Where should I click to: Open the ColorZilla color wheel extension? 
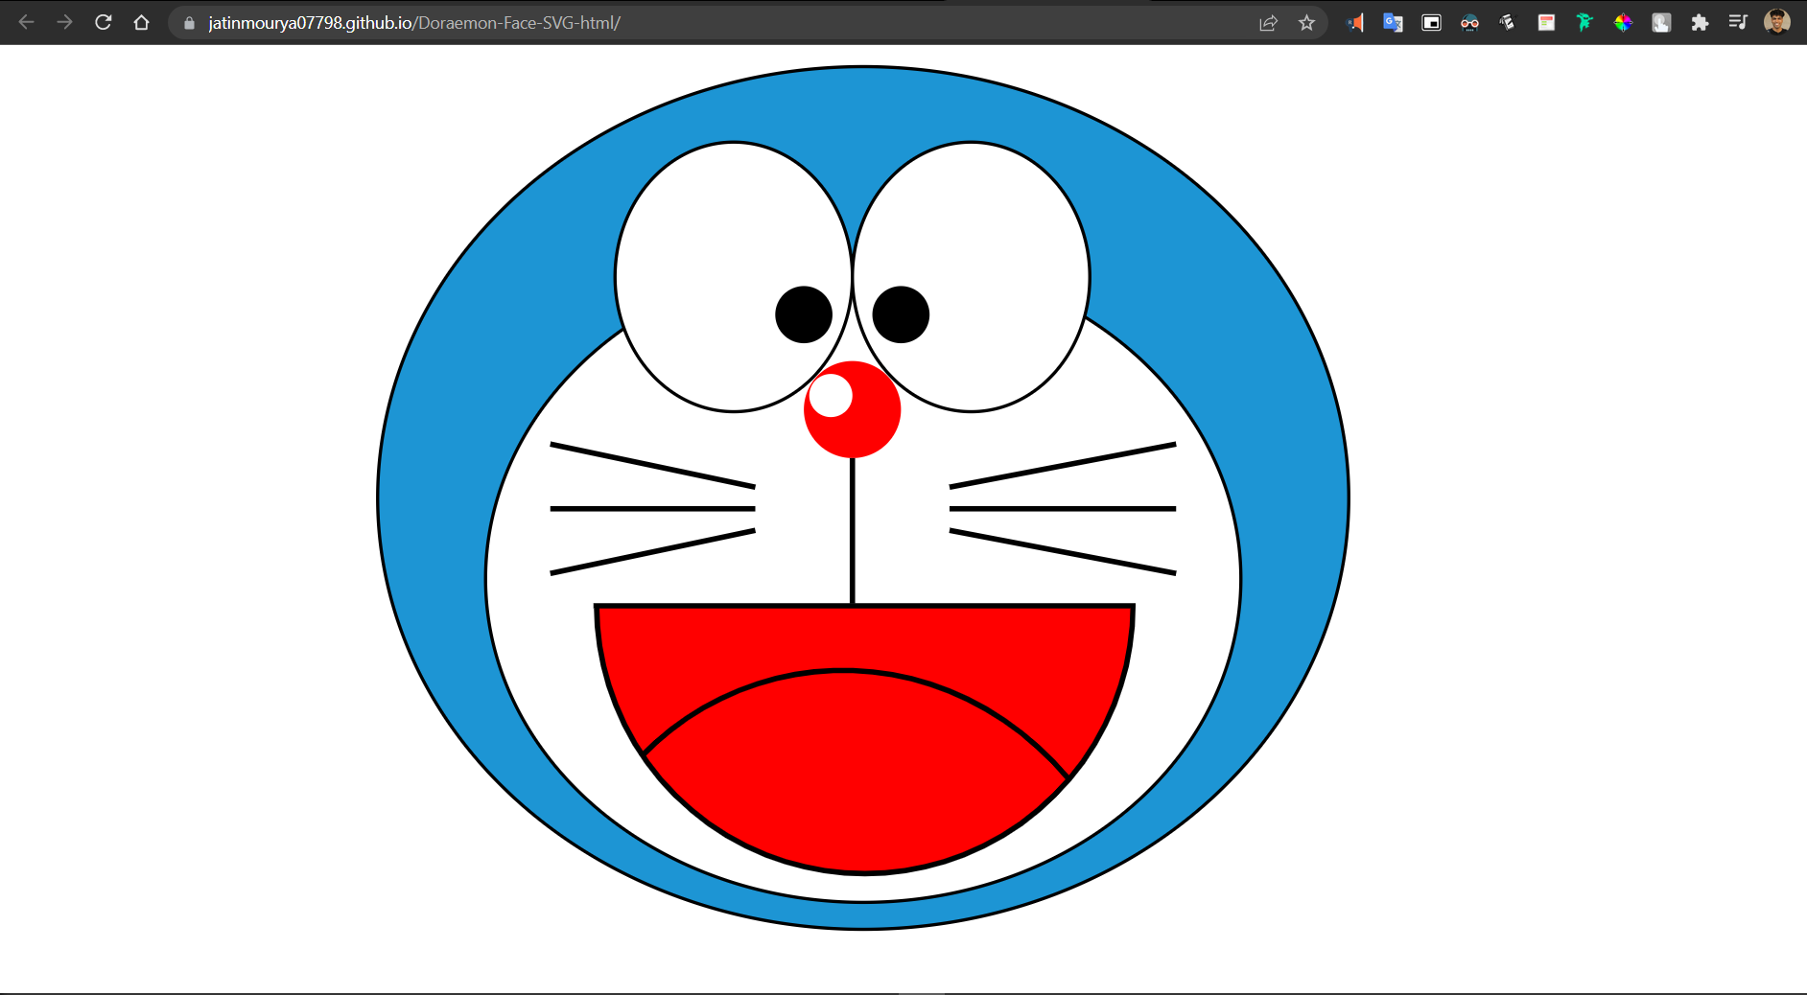tap(1623, 22)
